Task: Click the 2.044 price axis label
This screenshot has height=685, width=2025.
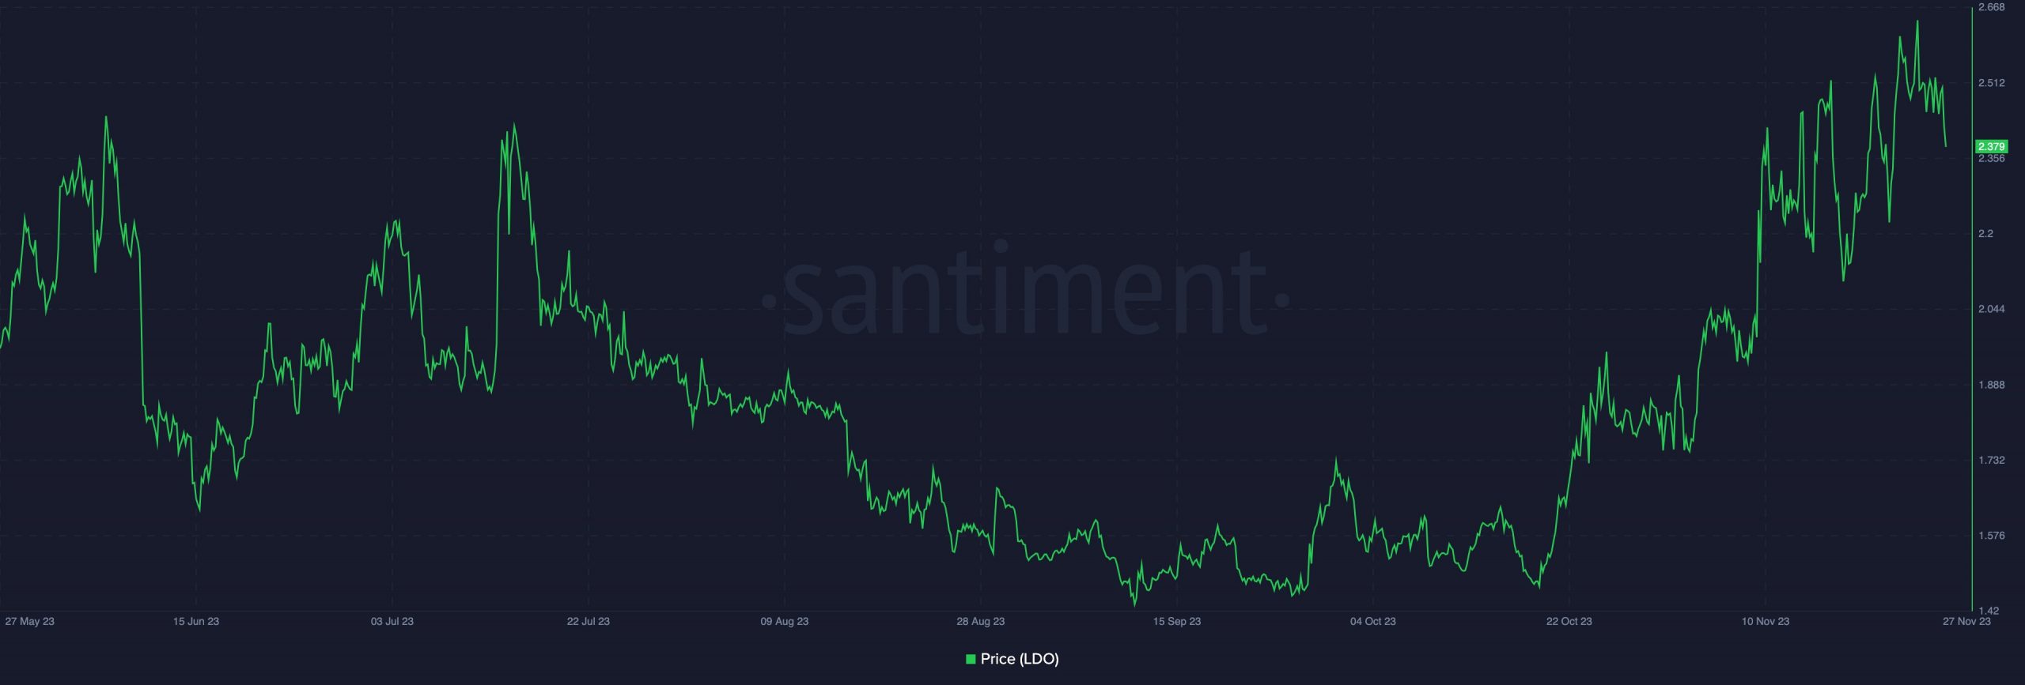Action: coord(1991,309)
